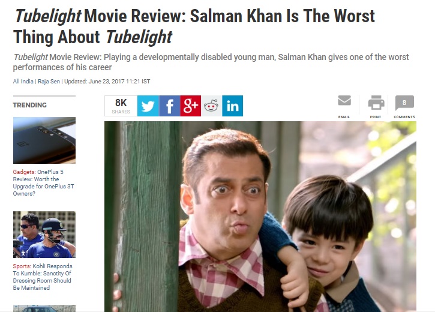Click the Google Plus share icon
This screenshot has height=312, width=435.
point(191,106)
